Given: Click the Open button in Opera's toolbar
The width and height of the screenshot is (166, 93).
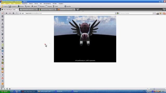Looking at the screenshot, I should (x=4, y=6).
